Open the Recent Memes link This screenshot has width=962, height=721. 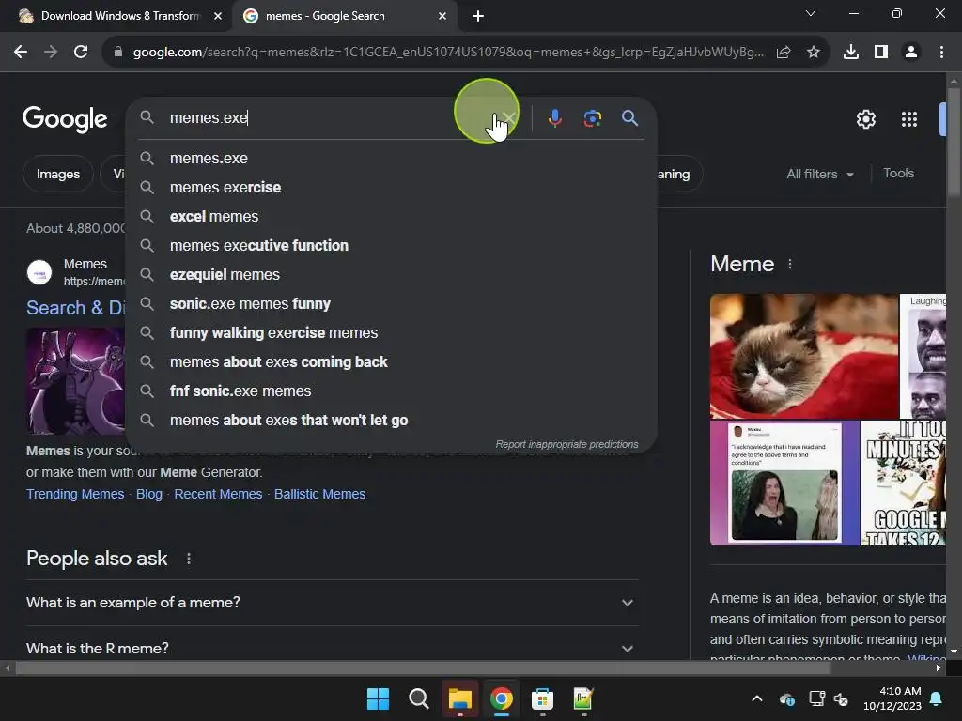[218, 494]
